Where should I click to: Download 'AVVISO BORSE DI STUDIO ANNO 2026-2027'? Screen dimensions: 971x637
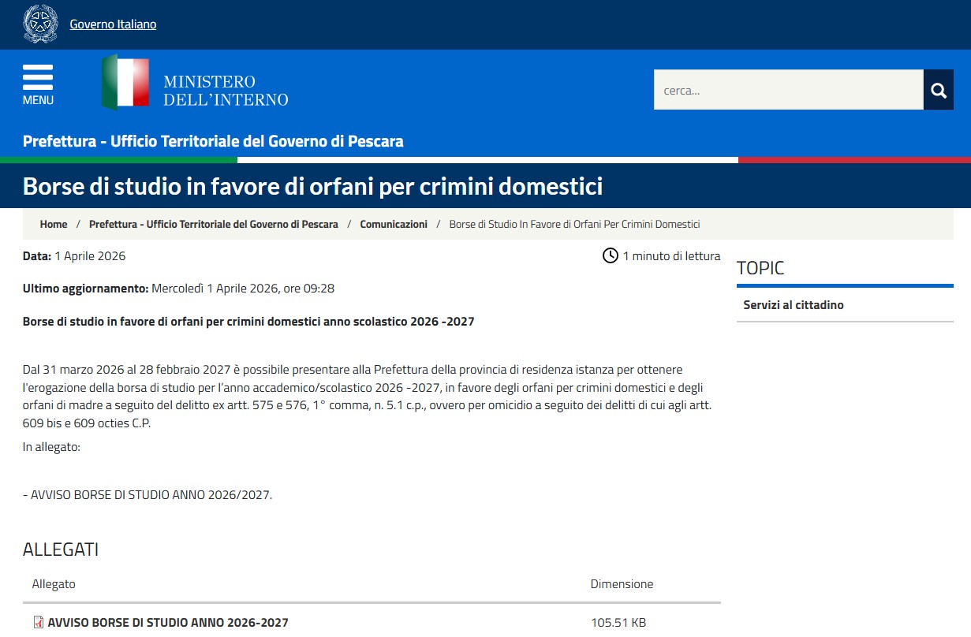tap(168, 623)
